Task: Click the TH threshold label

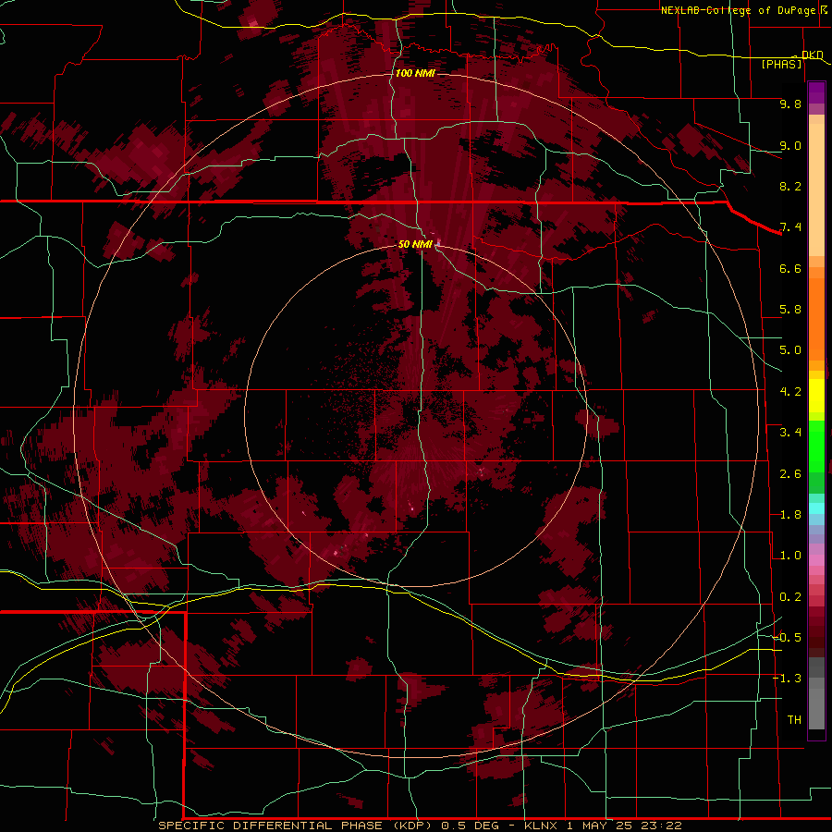Action: pos(794,720)
